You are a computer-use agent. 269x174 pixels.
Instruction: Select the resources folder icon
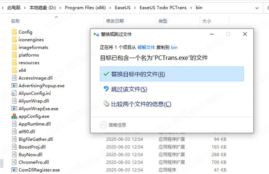coord(14,62)
